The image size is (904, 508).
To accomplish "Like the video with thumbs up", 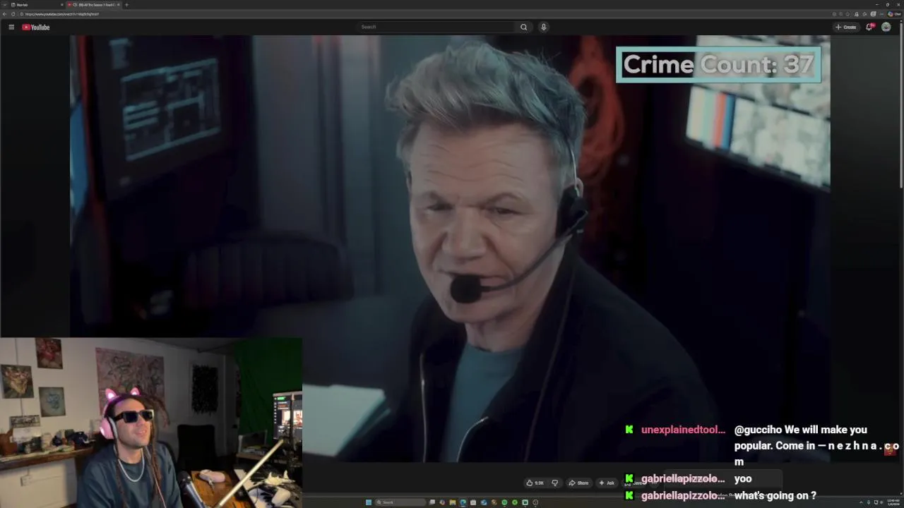I will (x=535, y=483).
